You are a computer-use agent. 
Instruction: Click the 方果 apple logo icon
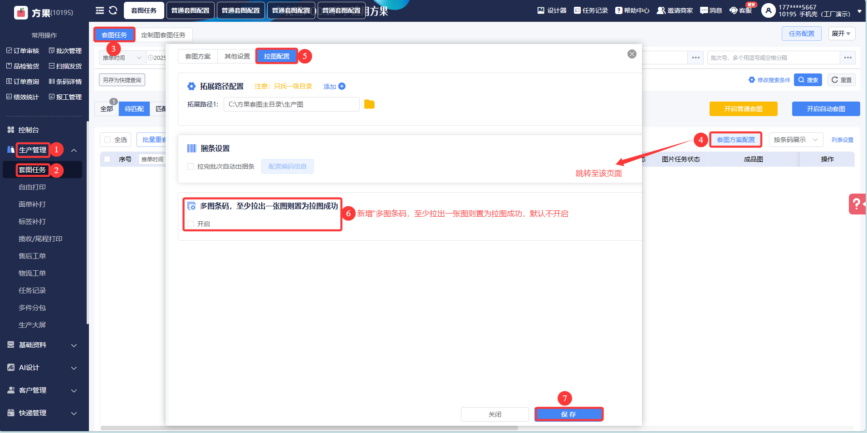coord(21,12)
